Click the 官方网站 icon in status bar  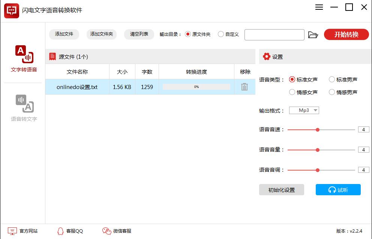coord(12,231)
